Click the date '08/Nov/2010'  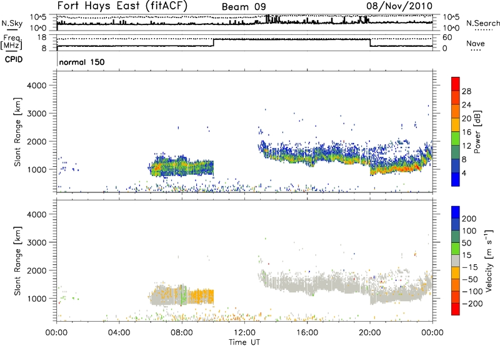pos(399,6)
